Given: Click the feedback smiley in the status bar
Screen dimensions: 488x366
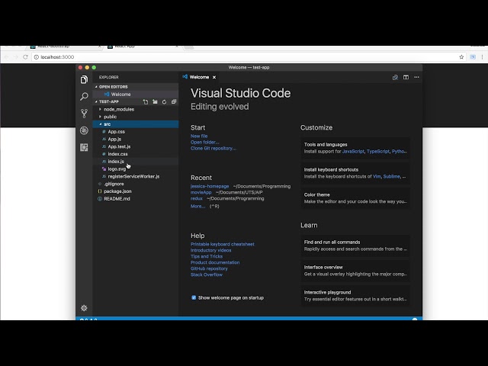Looking at the screenshot, I should click(415, 319).
